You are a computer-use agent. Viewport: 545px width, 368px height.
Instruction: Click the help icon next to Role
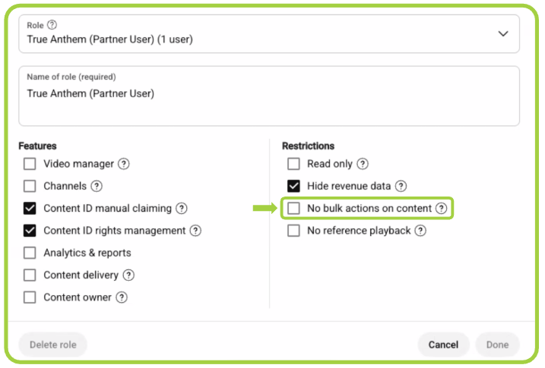(x=52, y=25)
